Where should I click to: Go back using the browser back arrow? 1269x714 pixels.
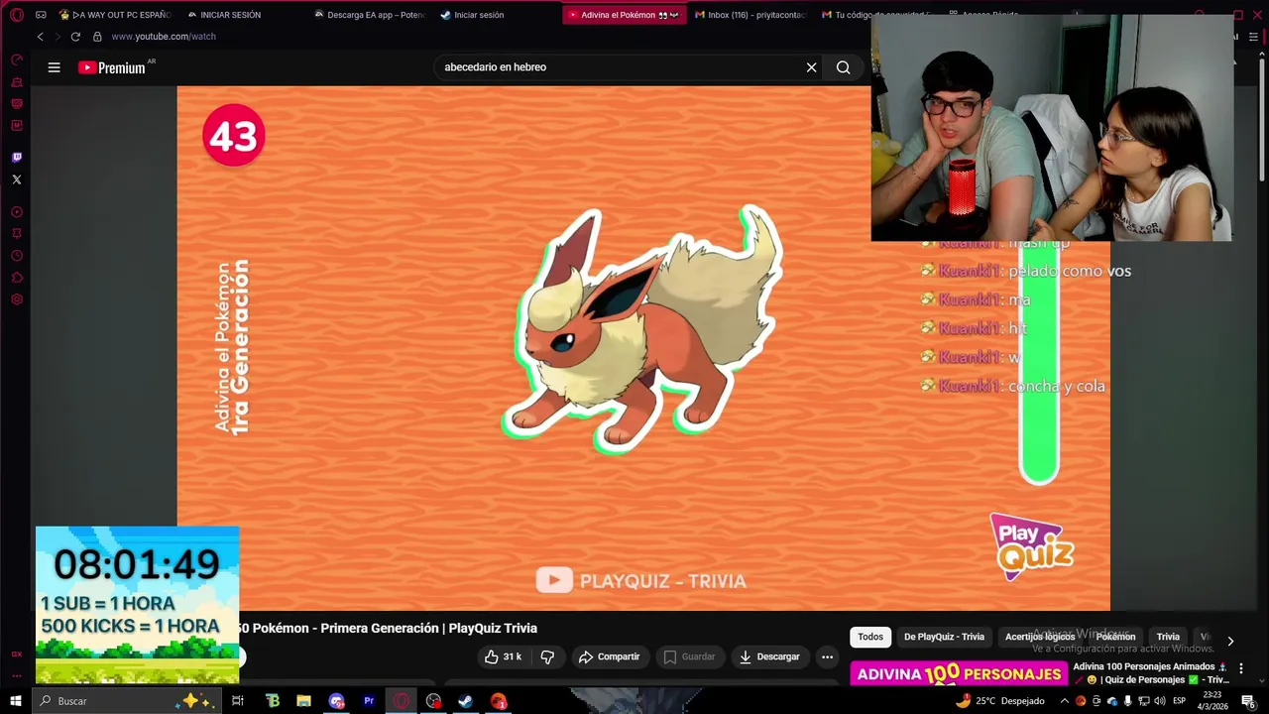40,37
